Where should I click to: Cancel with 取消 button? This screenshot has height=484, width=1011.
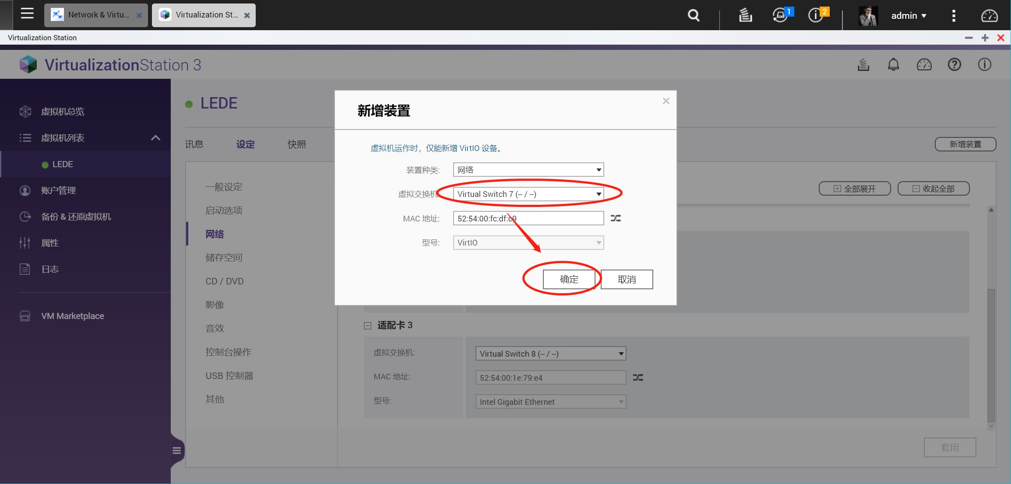pyautogui.click(x=627, y=279)
